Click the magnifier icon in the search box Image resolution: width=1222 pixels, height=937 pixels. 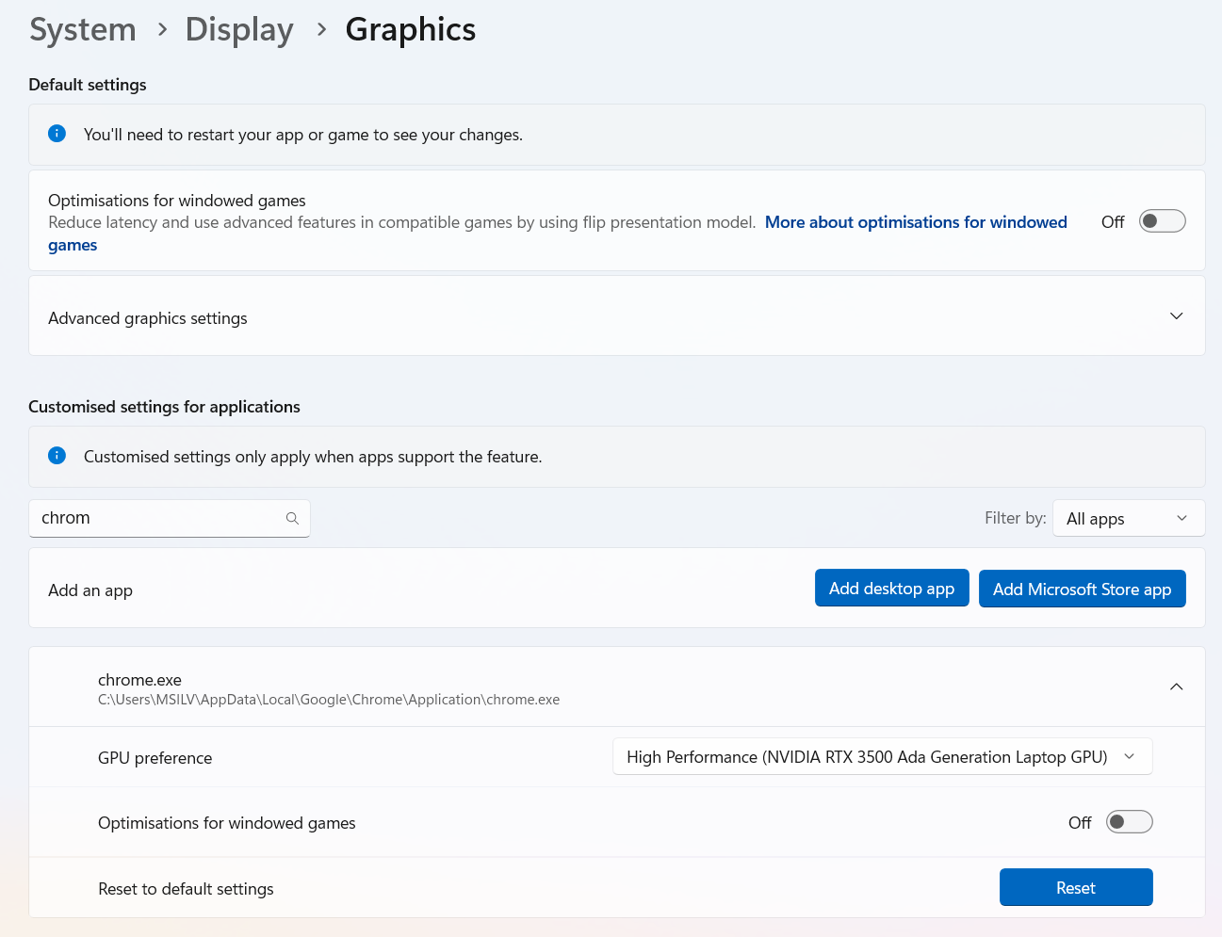pyautogui.click(x=292, y=518)
